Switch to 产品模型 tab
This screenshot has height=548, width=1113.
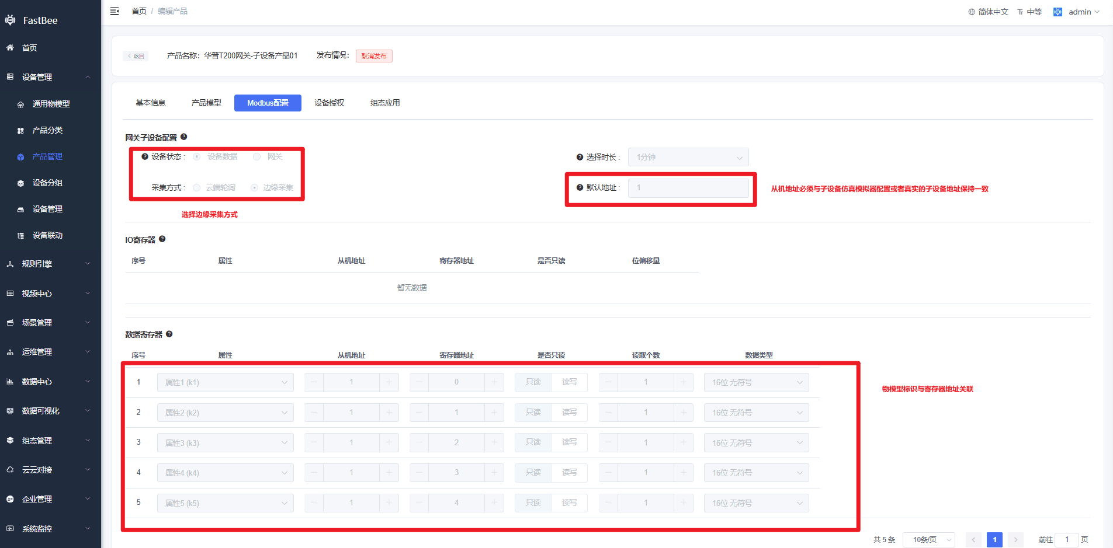(x=206, y=103)
